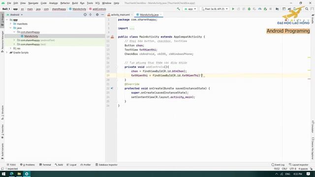Toggle the Build Variants side tab
Image resolution: width=315 pixels, height=177 pixels.
(2, 151)
